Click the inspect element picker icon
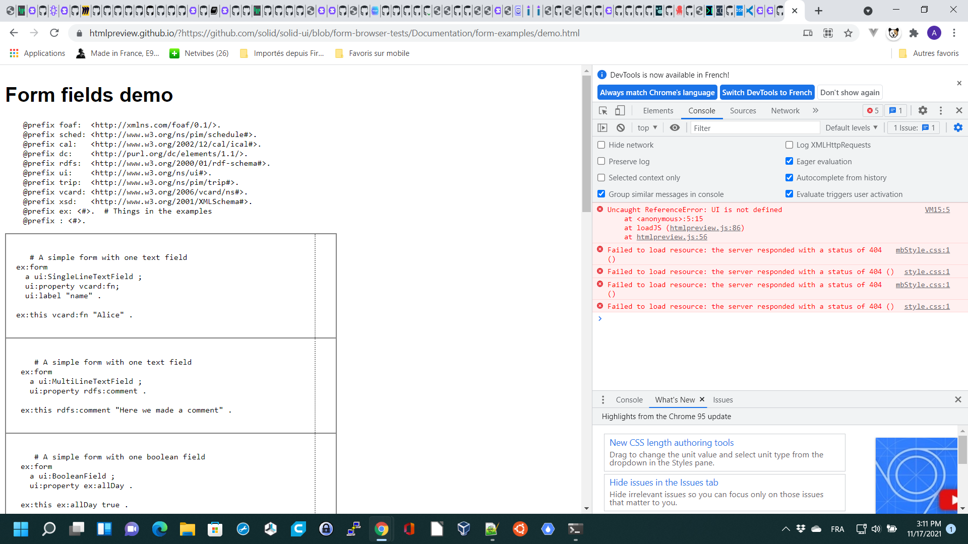The image size is (968, 544). tap(603, 111)
